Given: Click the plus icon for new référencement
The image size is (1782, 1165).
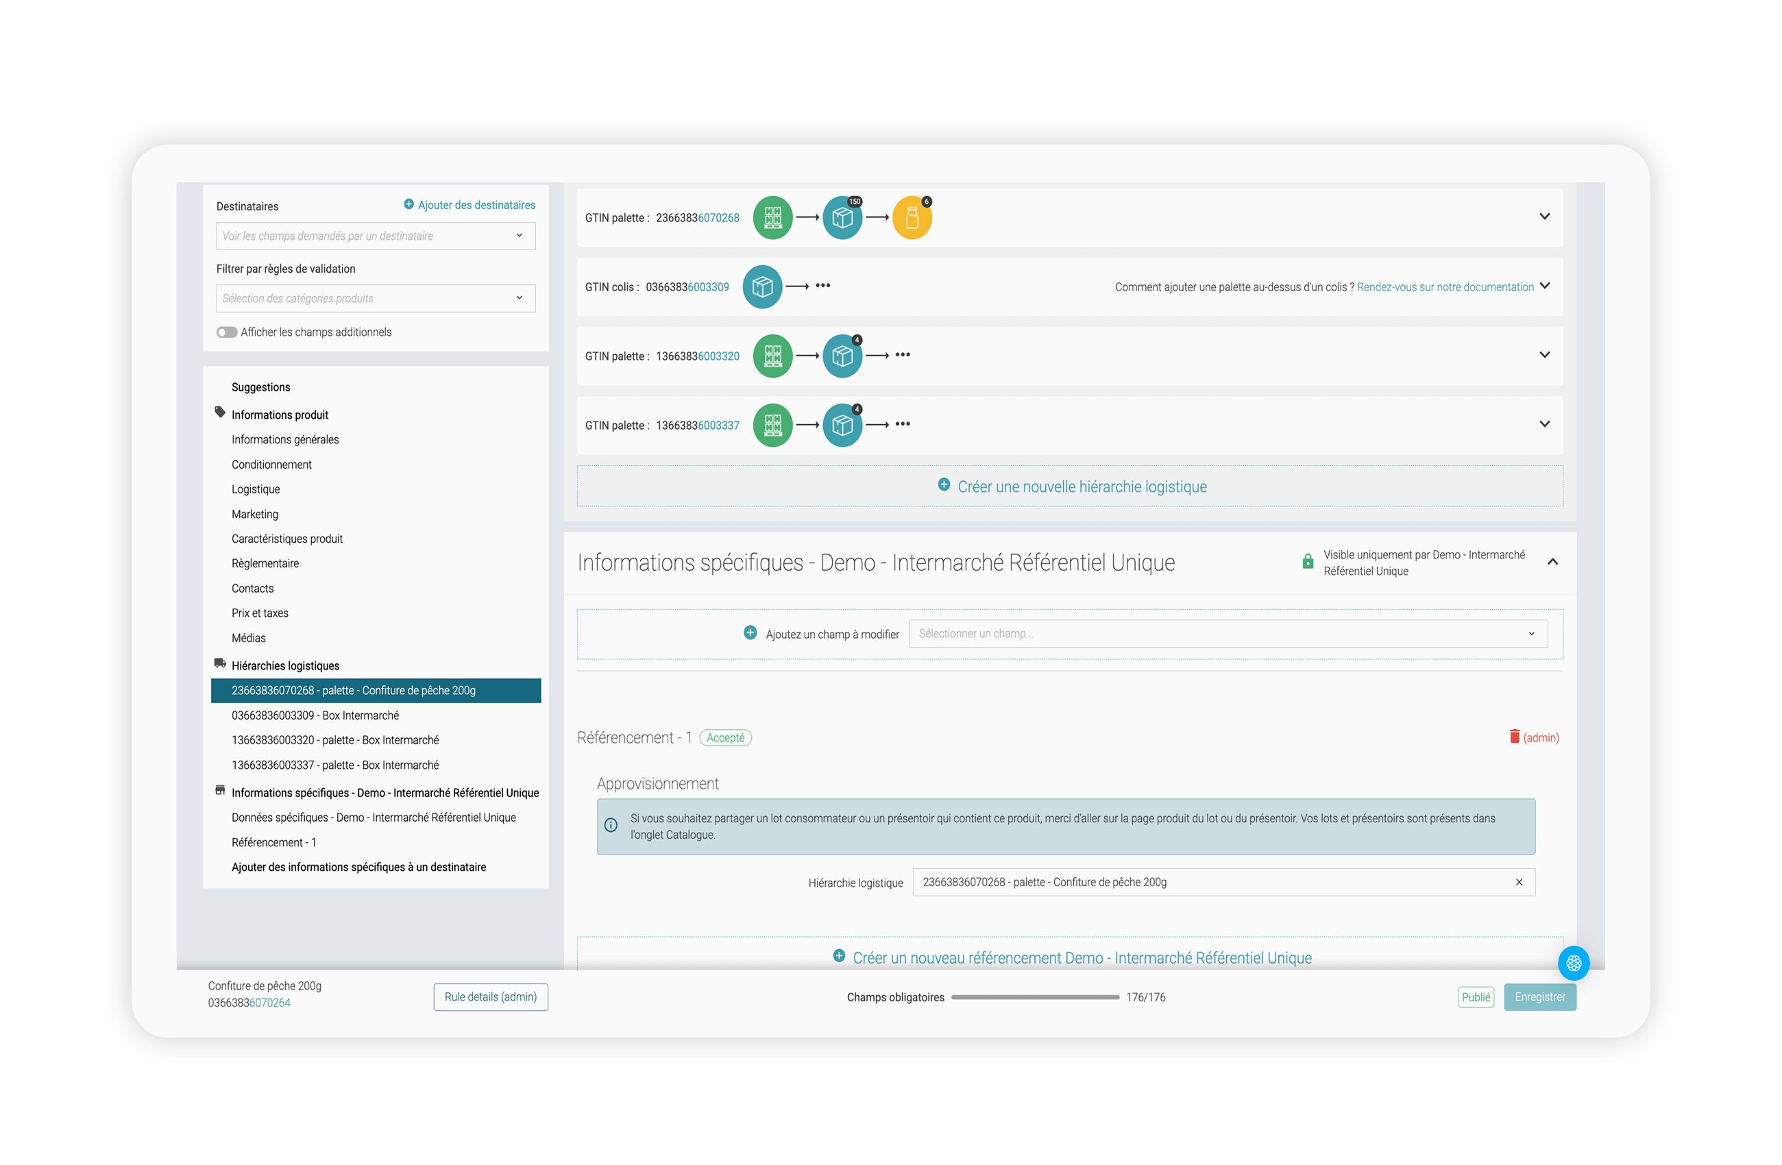Looking at the screenshot, I should 840,956.
